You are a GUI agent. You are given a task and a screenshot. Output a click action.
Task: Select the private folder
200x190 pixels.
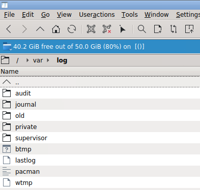click(100, 126)
